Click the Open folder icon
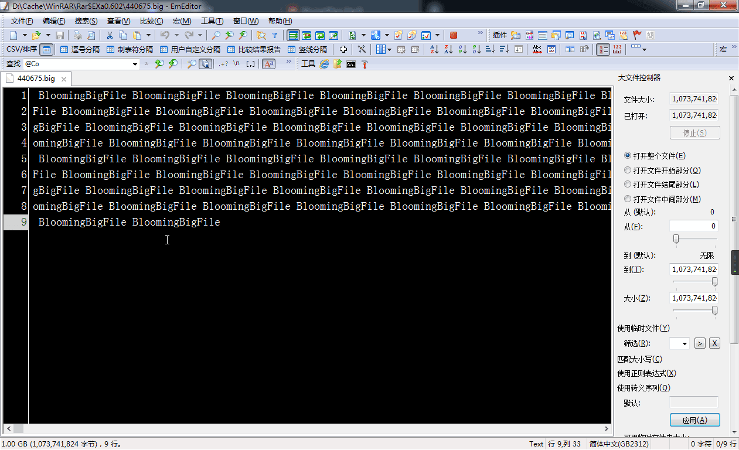This screenshot has height=450, width=739. click(36, 35)
